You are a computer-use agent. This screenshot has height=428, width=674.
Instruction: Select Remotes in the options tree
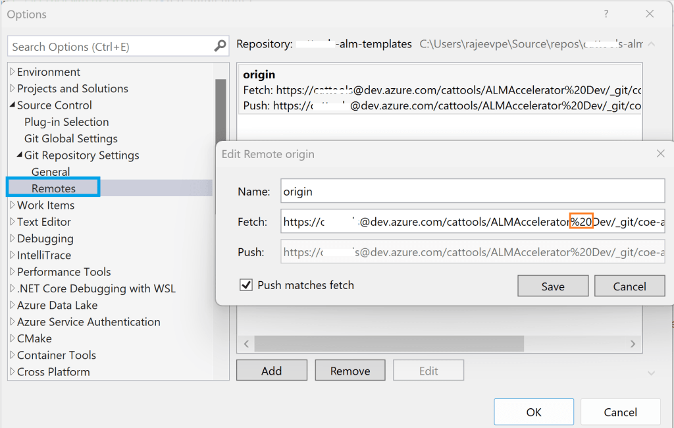(x=53, y=188)
